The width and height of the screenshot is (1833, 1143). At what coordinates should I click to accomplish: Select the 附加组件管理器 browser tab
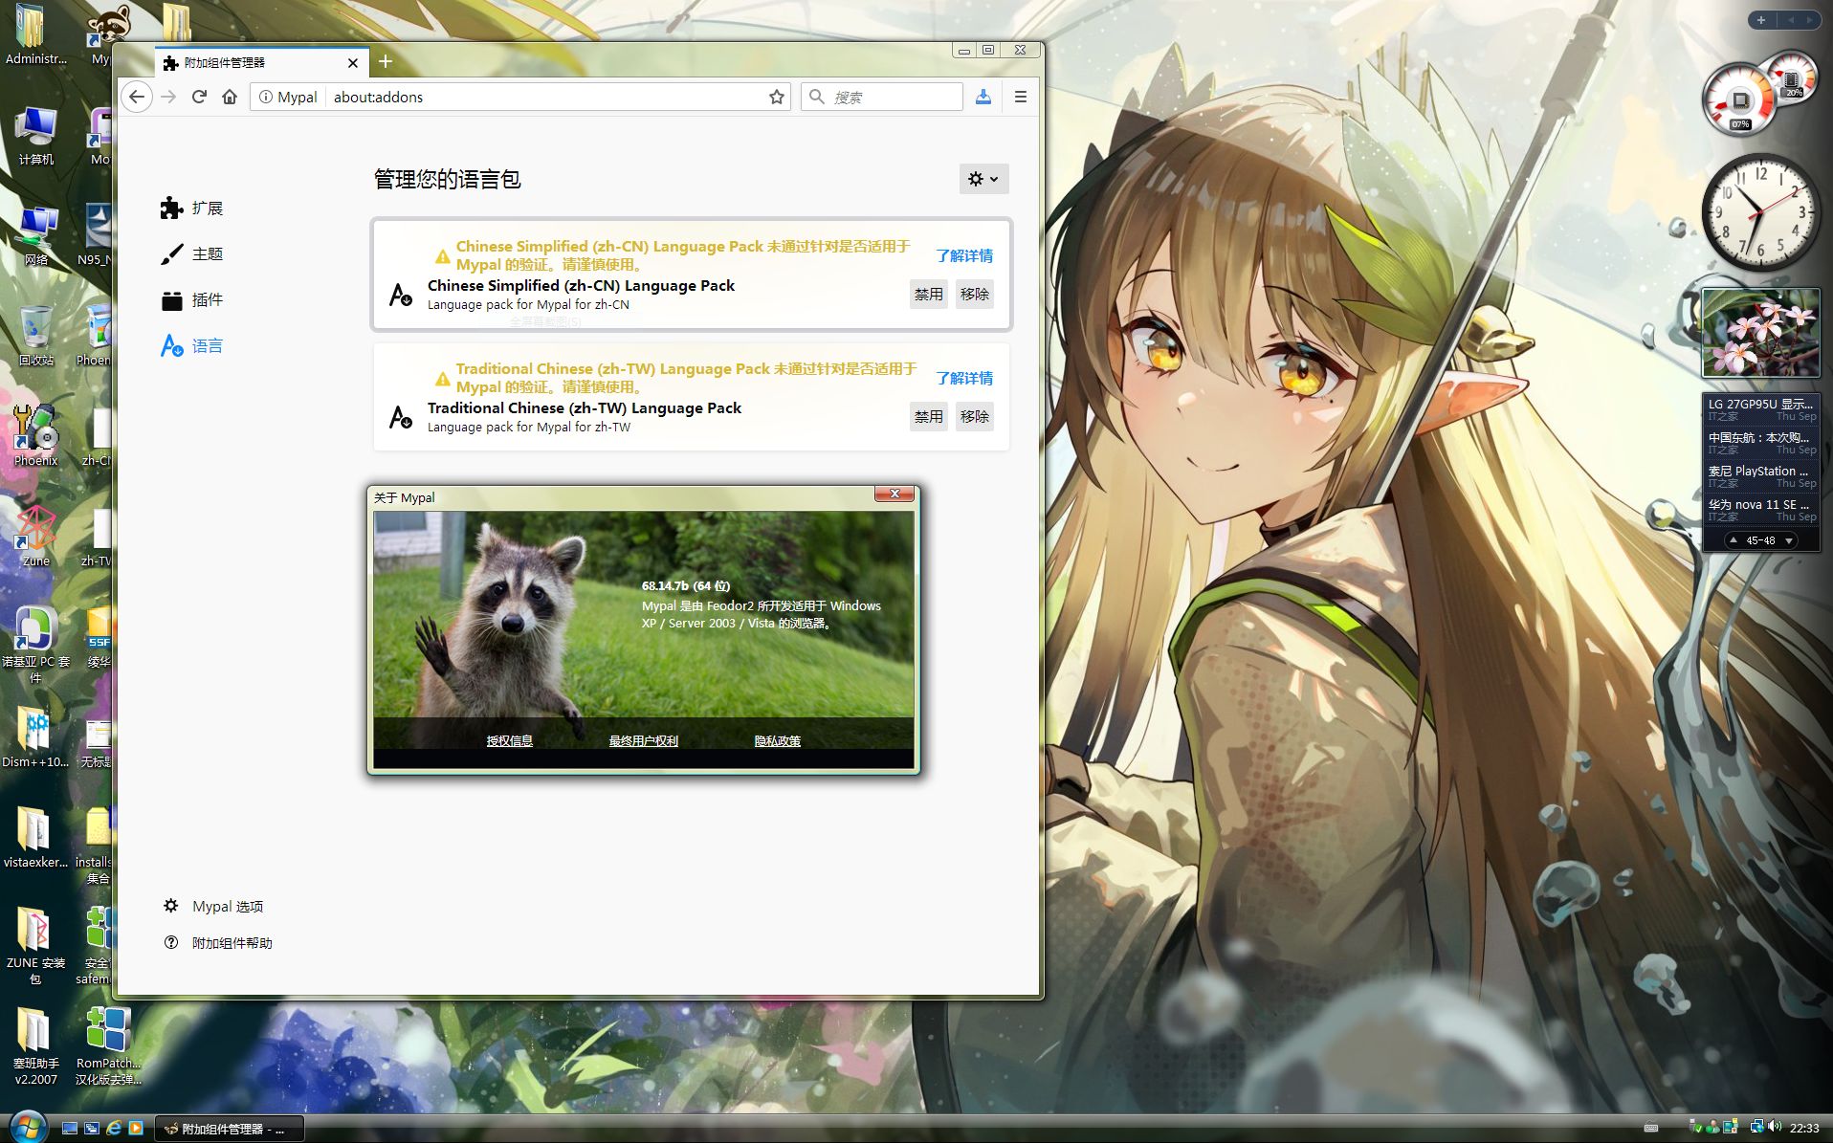(x=261, y=62)
